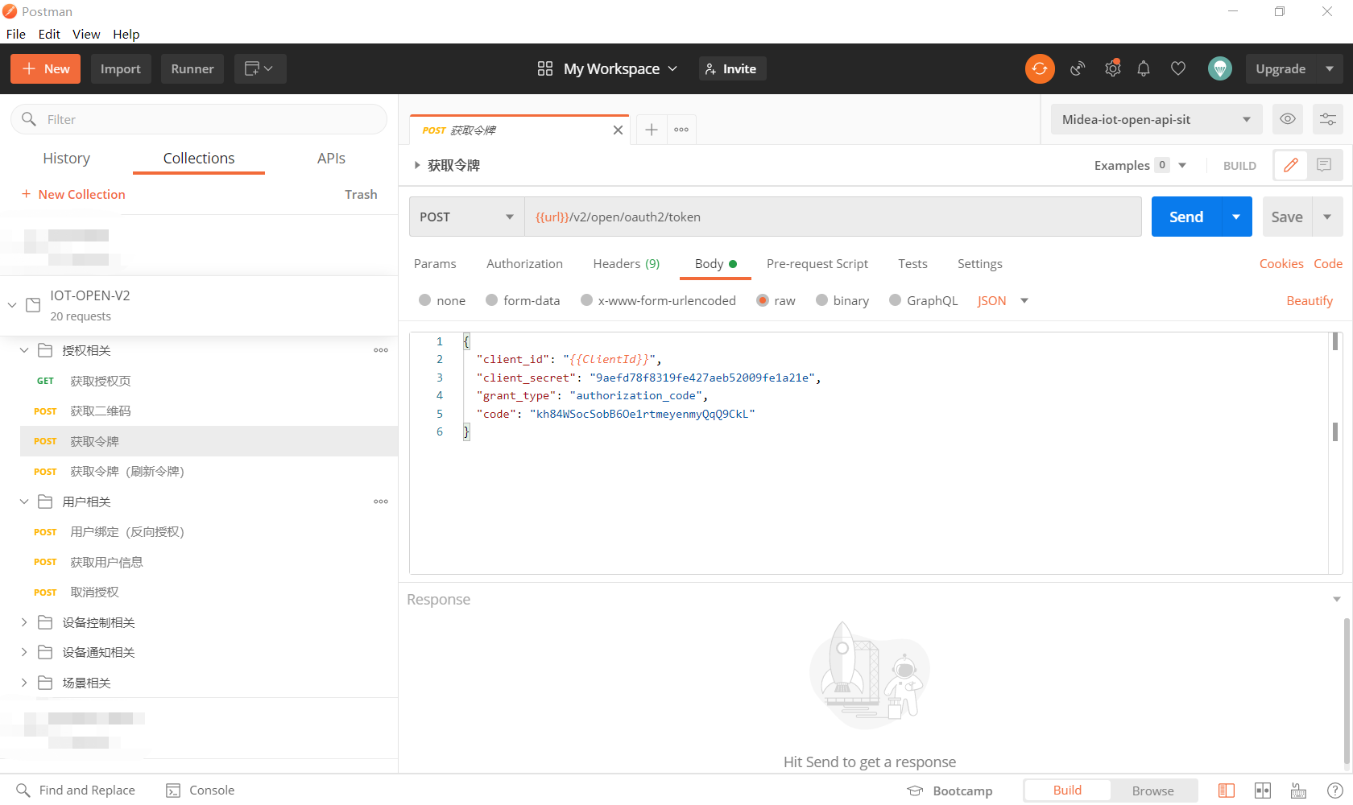The height and width of the screenshot is (805, 1353).
Task: Open the Pre-request Script tab
Action: click(817, 264)
